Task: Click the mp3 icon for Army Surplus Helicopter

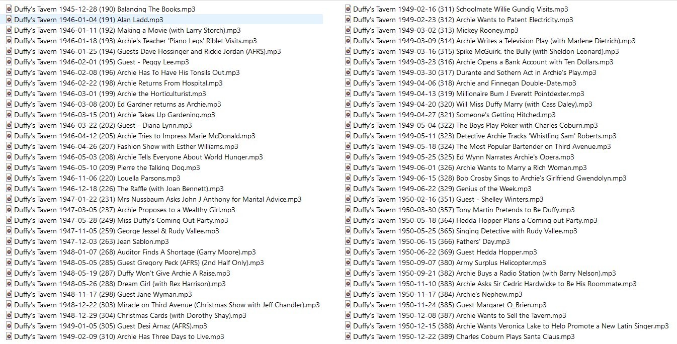Action: (x=348, y=263)
